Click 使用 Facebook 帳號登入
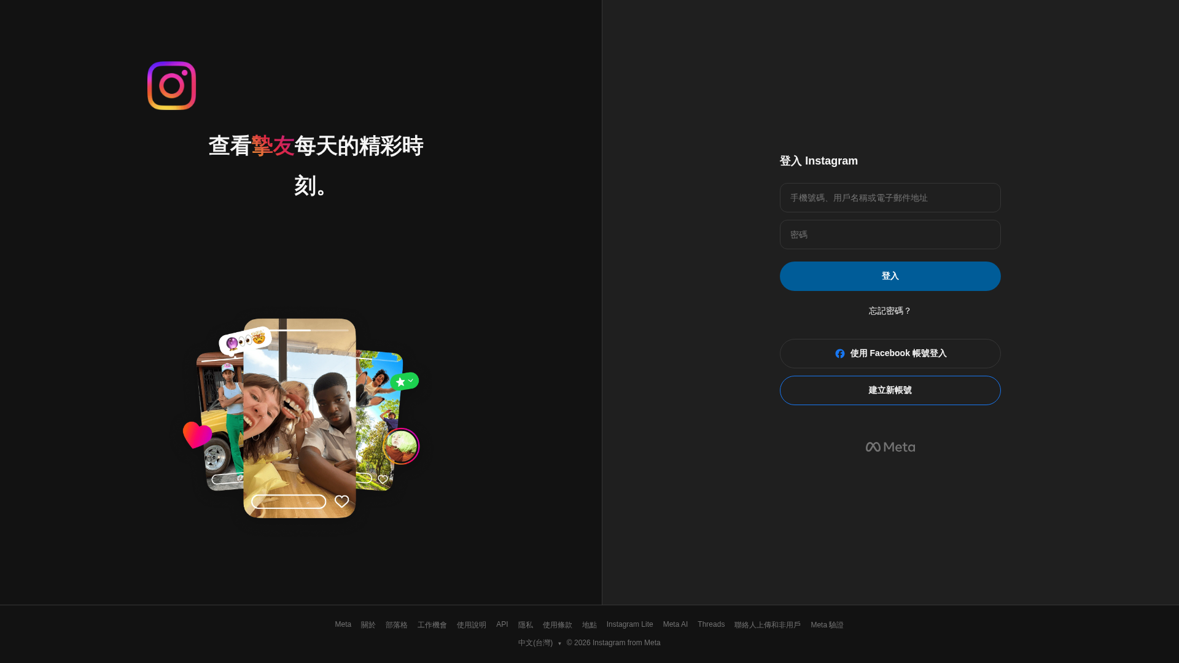 890,353
